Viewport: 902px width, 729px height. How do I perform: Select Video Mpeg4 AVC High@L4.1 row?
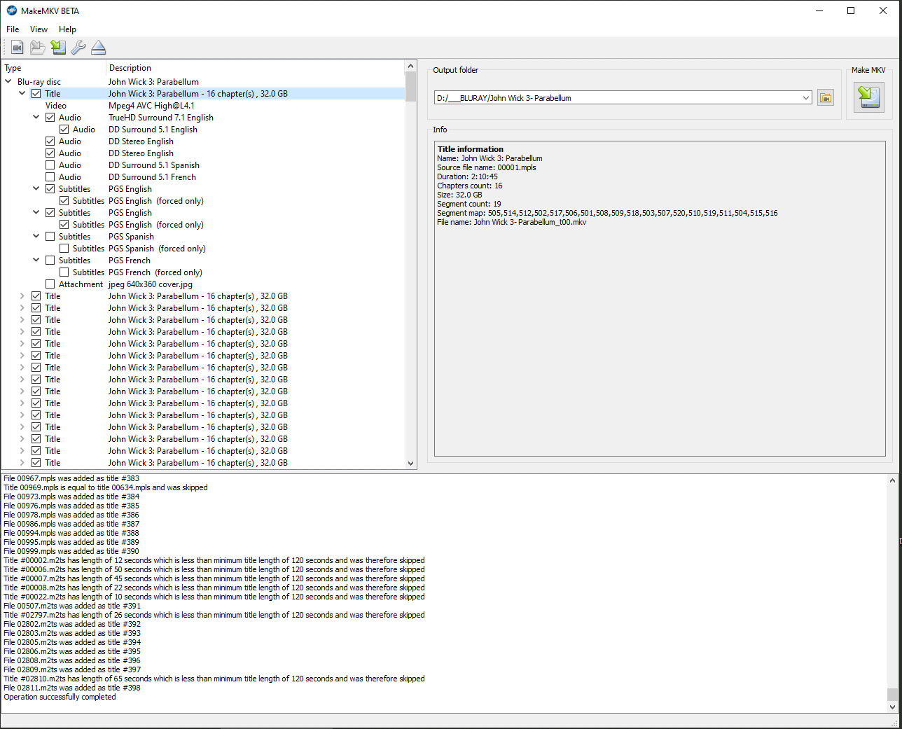pyautogui.click(x=203, y=106)
